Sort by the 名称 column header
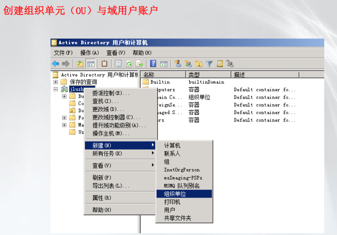The height and width of the screenshot is (235, 337). click(x=163, y=75)
